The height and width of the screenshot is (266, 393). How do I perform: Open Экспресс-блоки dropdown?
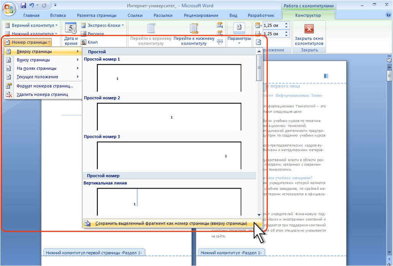coord(103,25)
